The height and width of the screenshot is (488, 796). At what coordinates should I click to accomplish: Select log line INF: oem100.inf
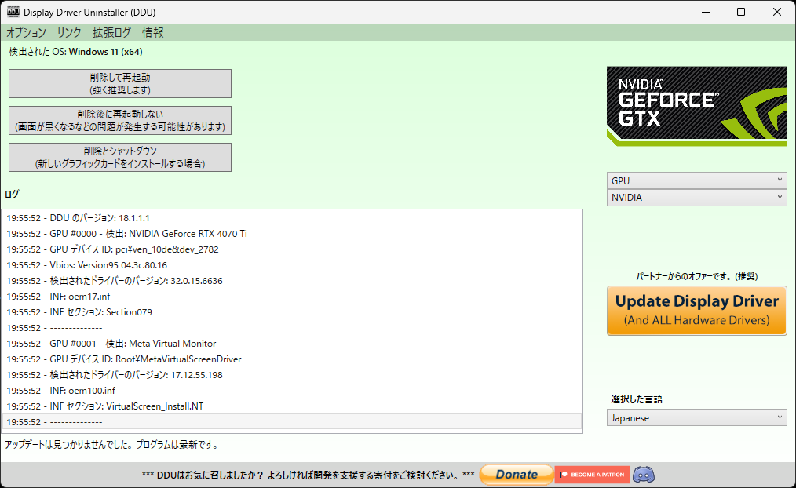[x=292, y=391]
